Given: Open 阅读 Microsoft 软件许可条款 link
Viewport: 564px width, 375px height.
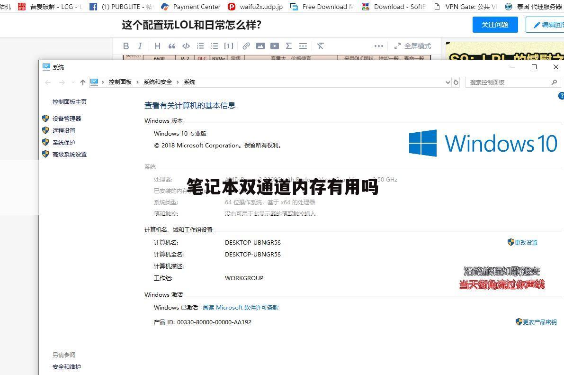Looking at the screenshot, I should click(x=241, y=307).
